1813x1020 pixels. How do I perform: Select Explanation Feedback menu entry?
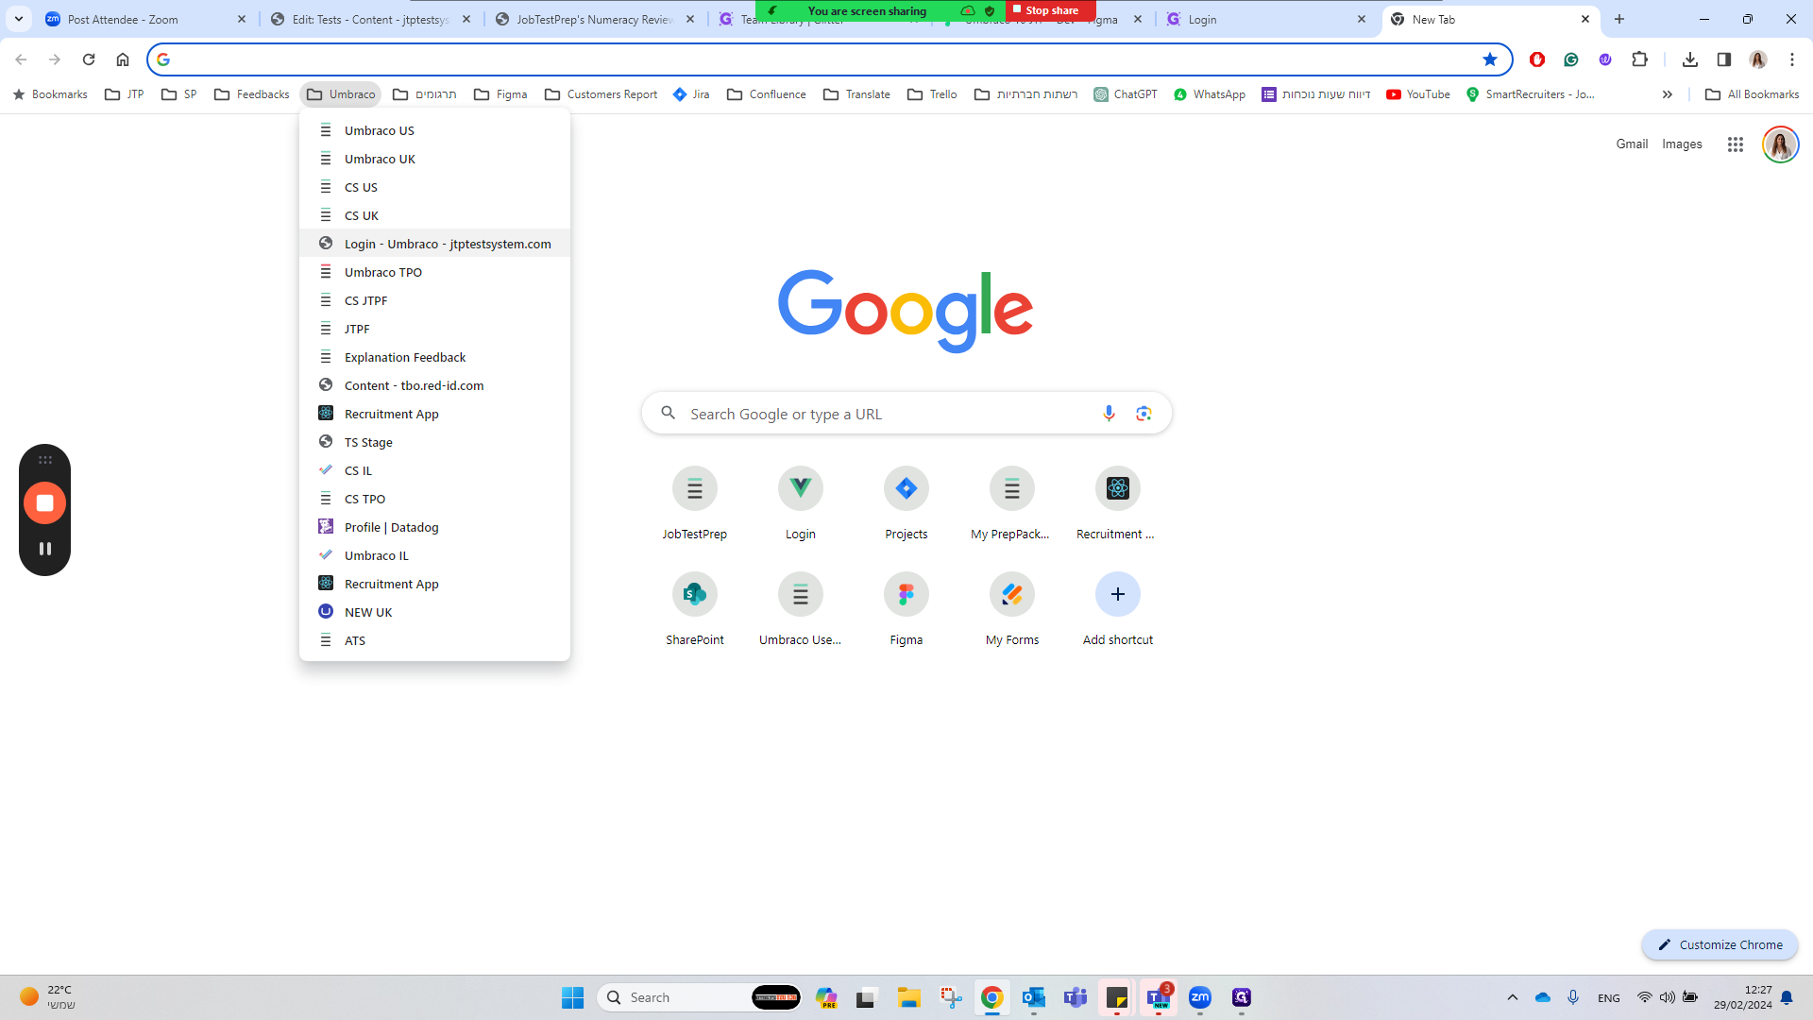[434, 357]
